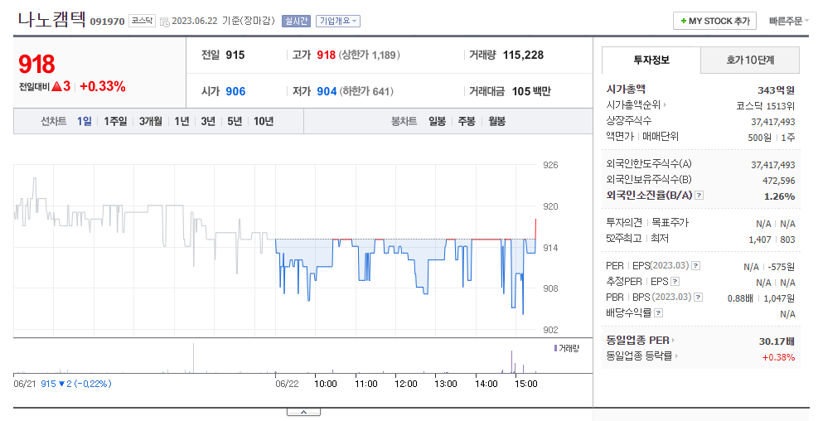The width and height of the screenshot is (818, 421).
Task: Click the MY STOCK 추가 button
Action: 714,21
